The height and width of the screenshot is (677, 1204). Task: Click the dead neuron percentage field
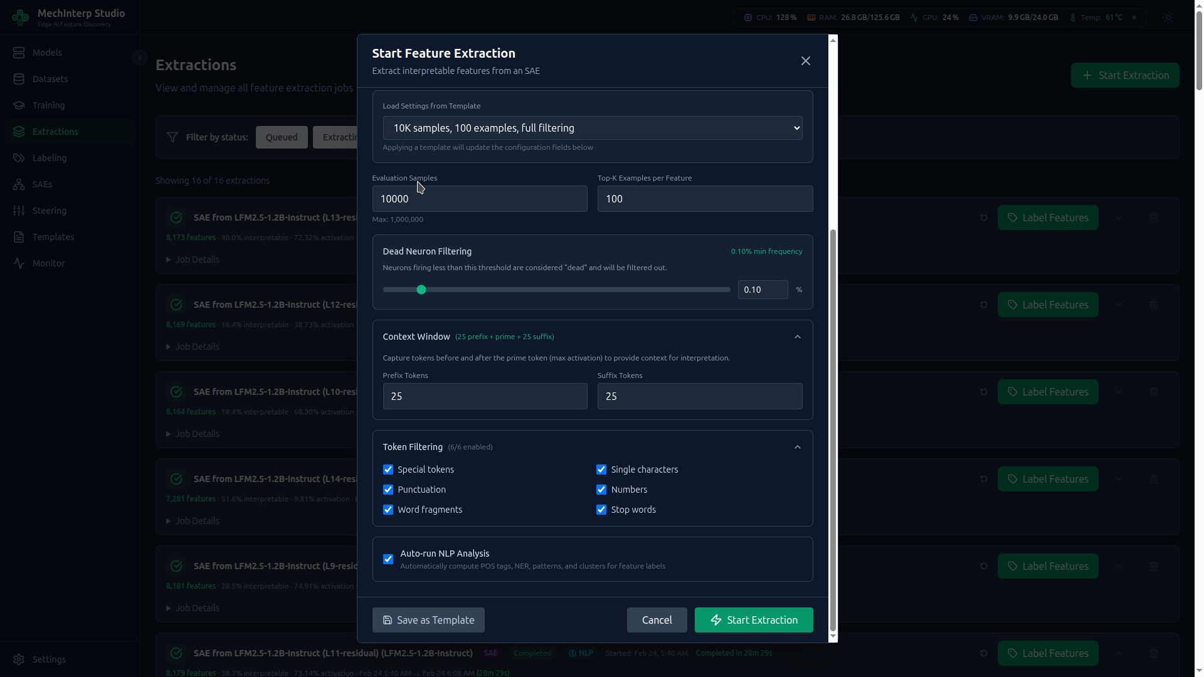pyautogui.click(x=763, y=290)
